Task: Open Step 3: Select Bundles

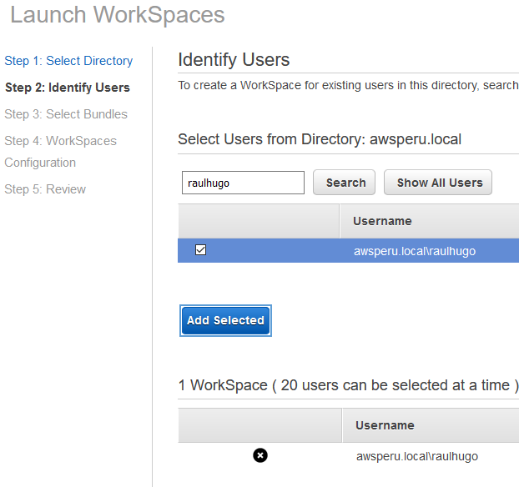Action: coord(66,114)
